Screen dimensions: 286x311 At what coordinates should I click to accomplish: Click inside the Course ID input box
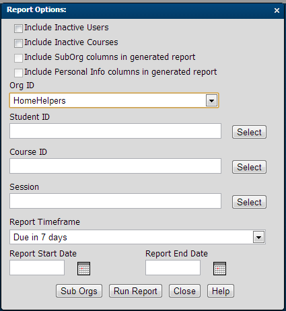click(115, 166)
